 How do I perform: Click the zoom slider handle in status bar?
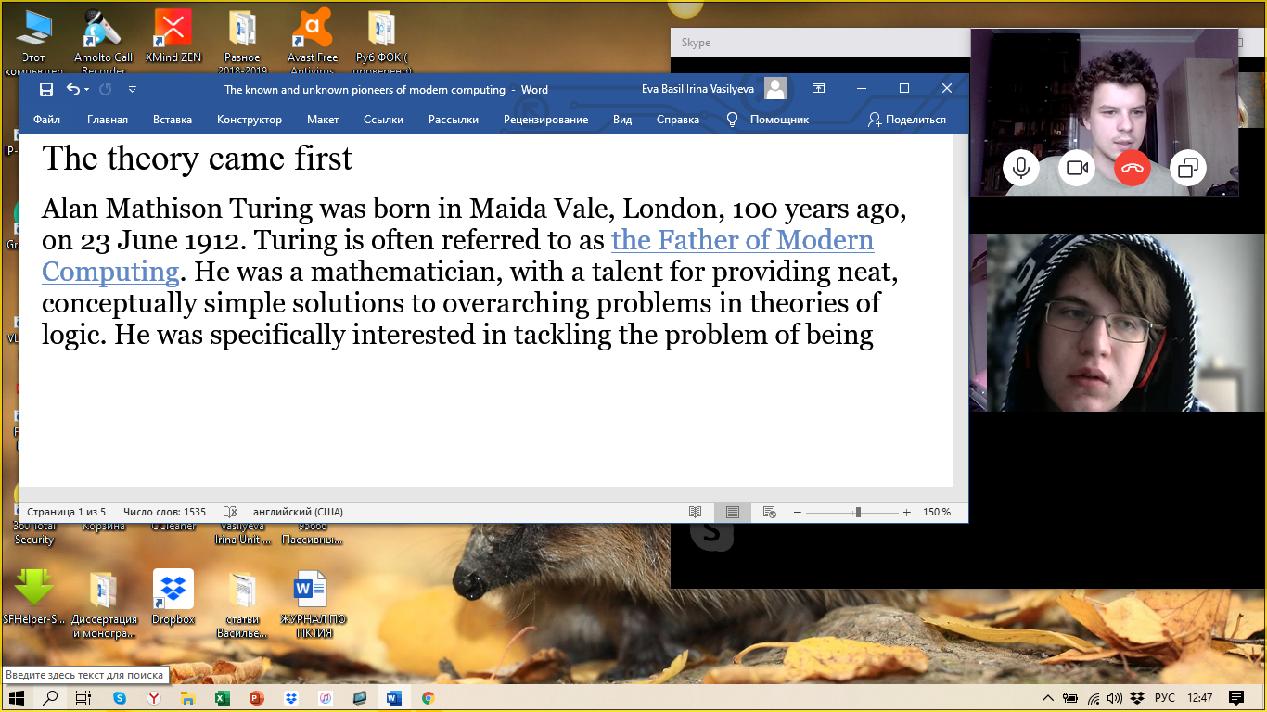tap(858, 512)
